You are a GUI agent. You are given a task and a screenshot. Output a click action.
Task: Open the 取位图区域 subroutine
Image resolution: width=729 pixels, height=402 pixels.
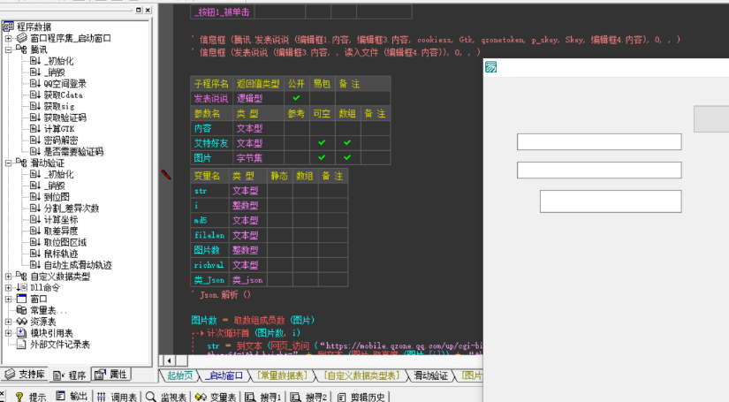click(x=65, y=242)
